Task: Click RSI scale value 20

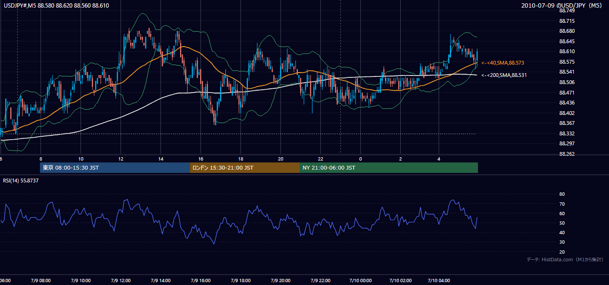Action: tap(562, 252)
